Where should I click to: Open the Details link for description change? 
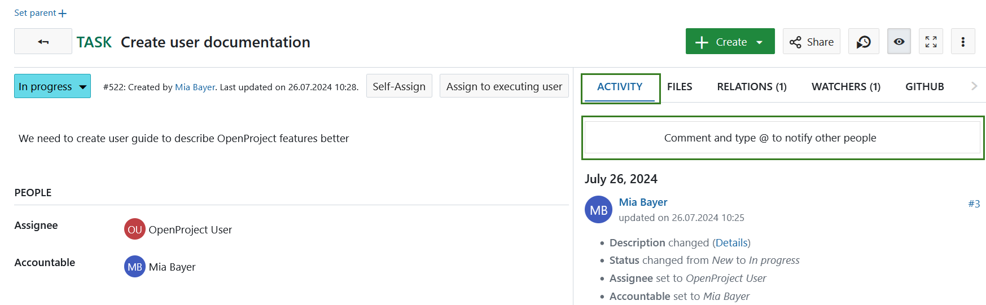[731, 243]
